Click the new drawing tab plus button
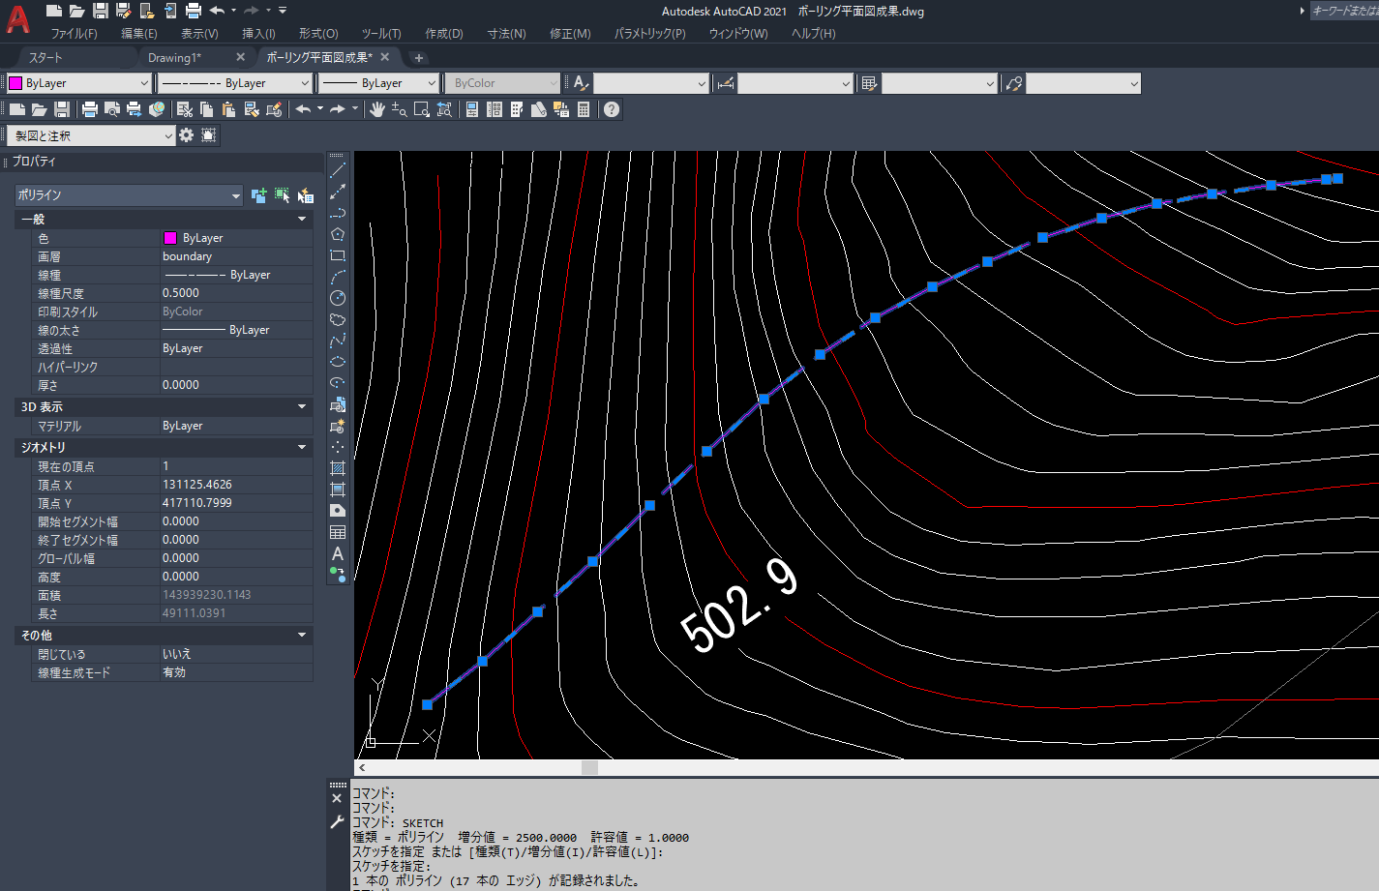Screen dimensions: 1379x891 coord(419,58)
